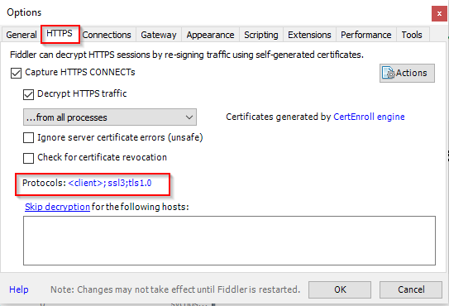Open the from all processes dropdown
449x306 pixels.
(x=110, y=117)
